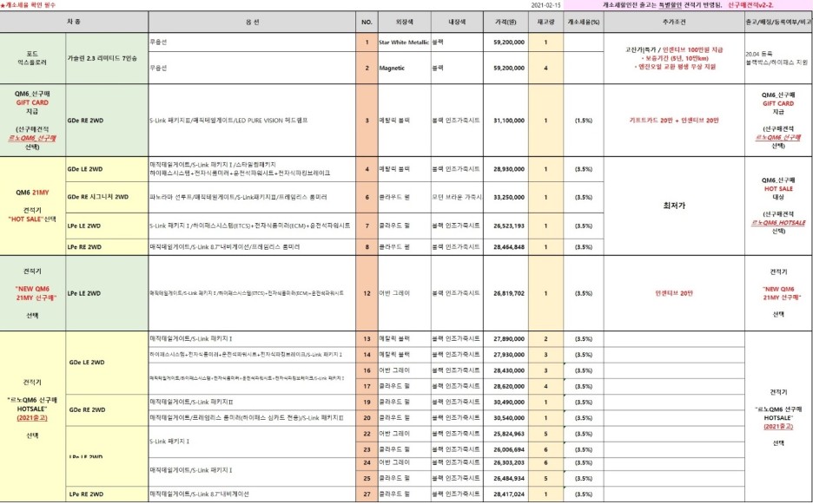
Task: Select the 'NO.' column header
Action: (367, 23)
